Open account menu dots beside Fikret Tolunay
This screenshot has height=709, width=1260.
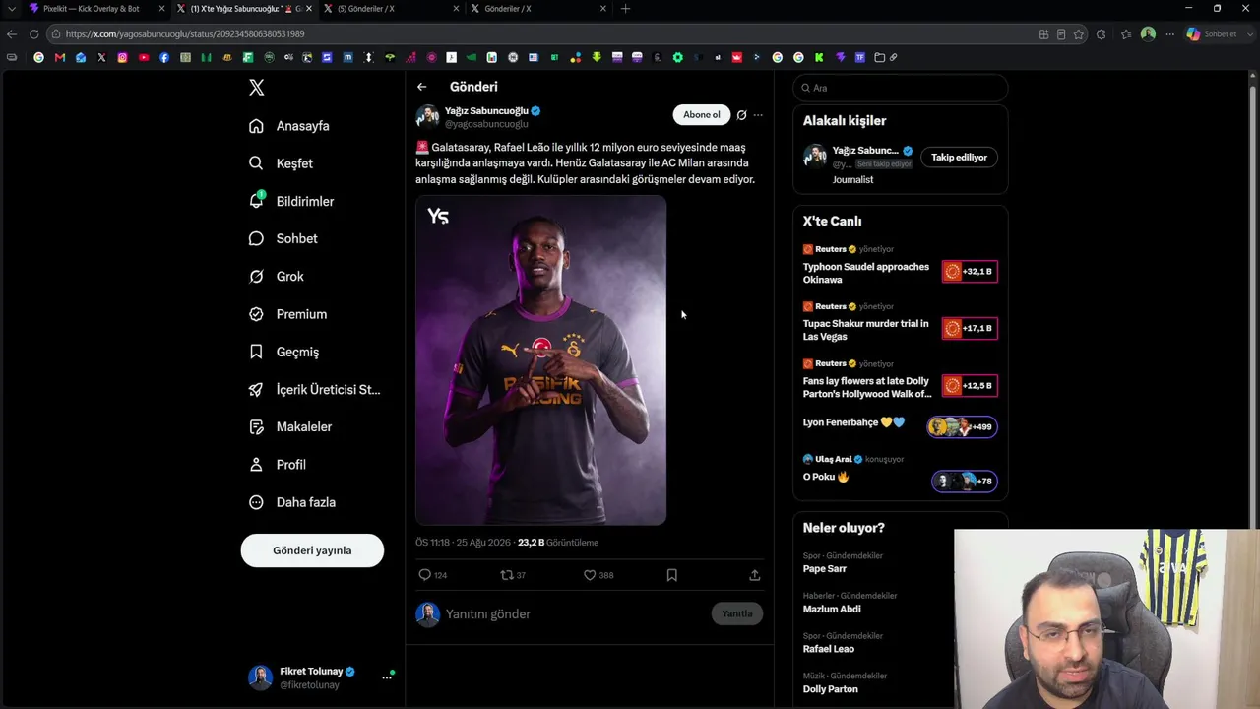tap(387, 677)
